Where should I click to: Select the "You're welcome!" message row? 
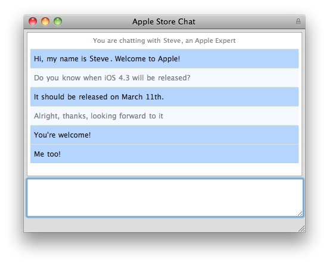[164, 135]
